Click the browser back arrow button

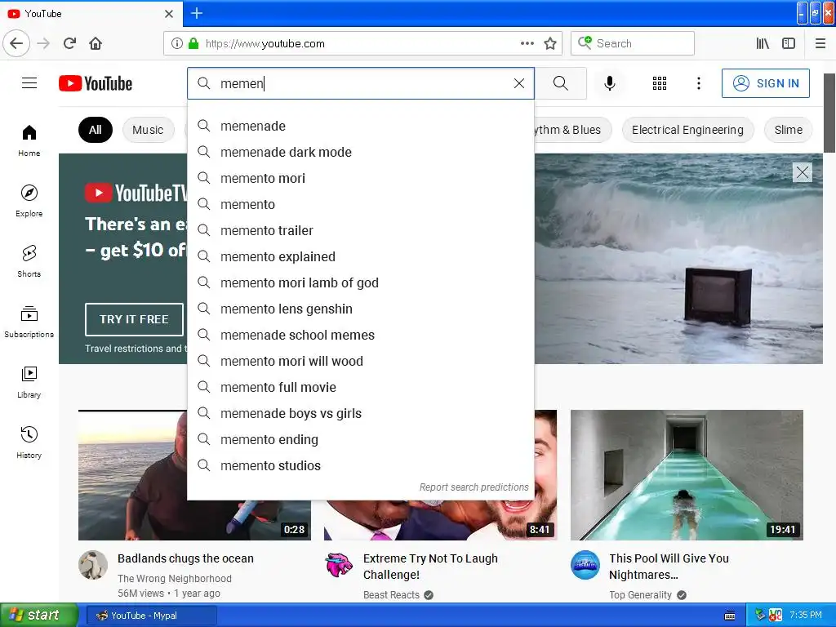click(x=16, y=43)
